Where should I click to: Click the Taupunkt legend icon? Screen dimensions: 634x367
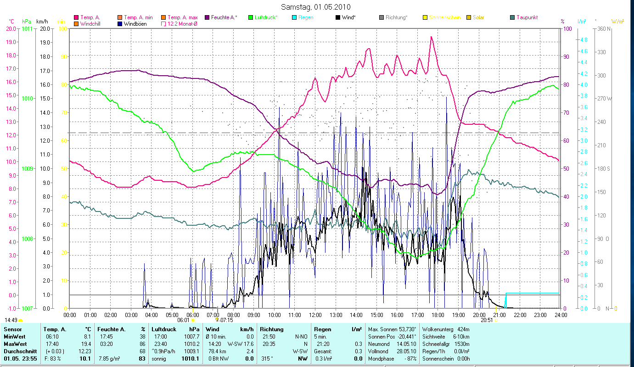coord(512,17)
